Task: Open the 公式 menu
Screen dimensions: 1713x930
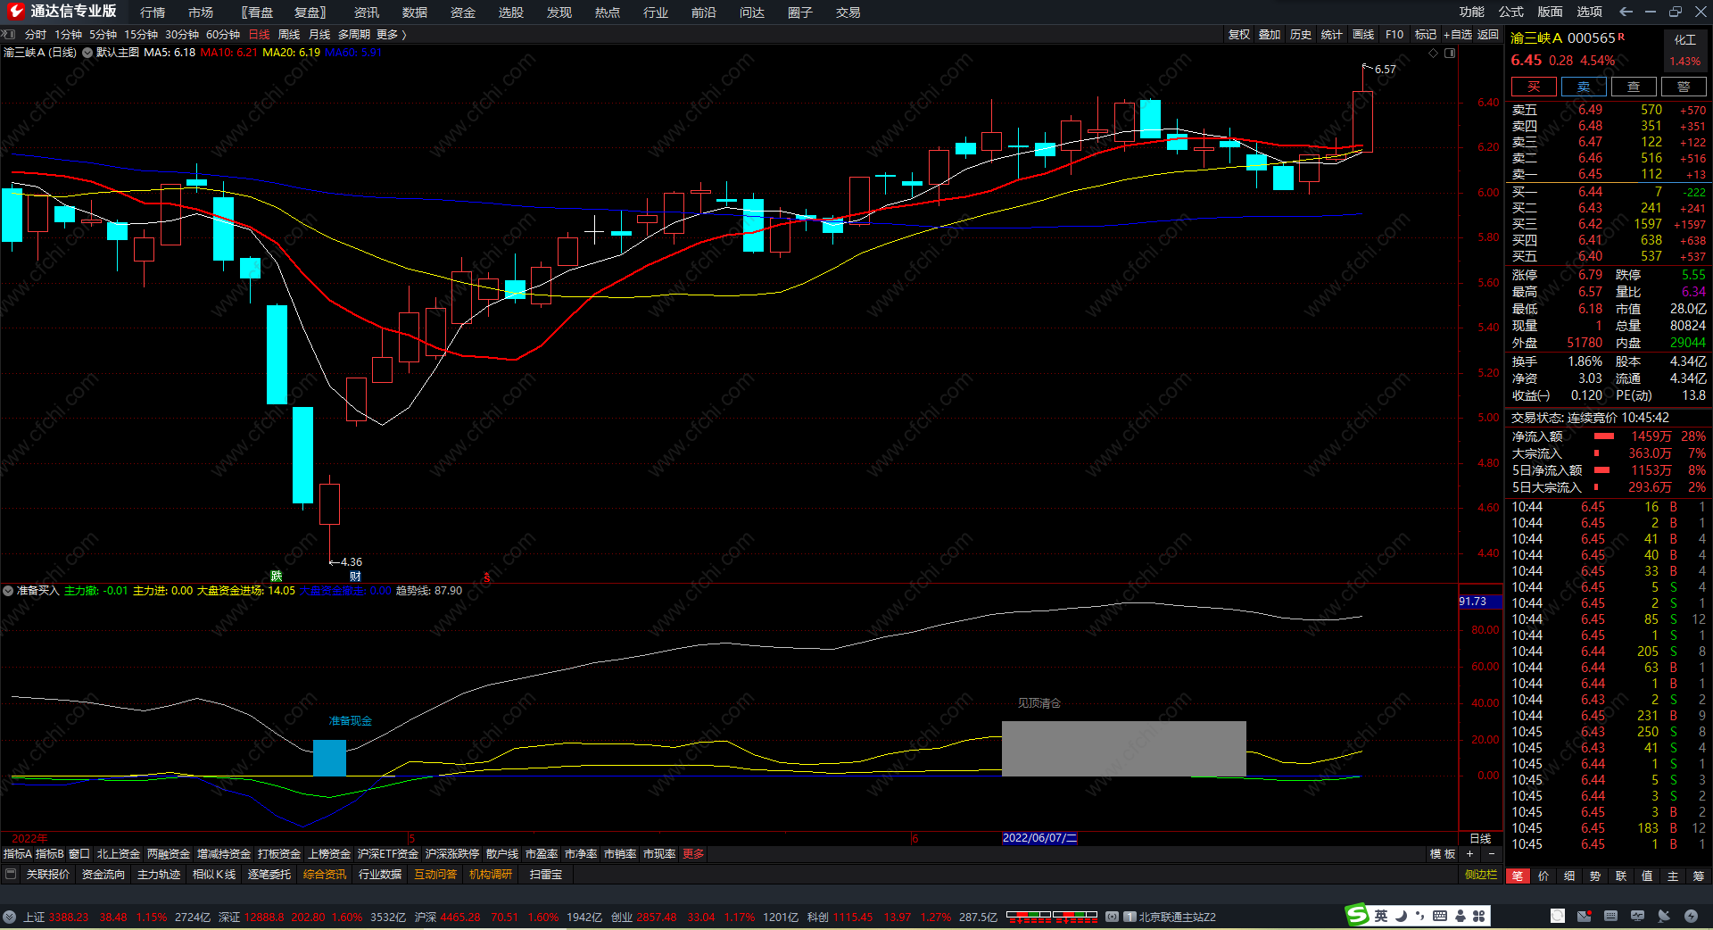Action: [1511, 12]
